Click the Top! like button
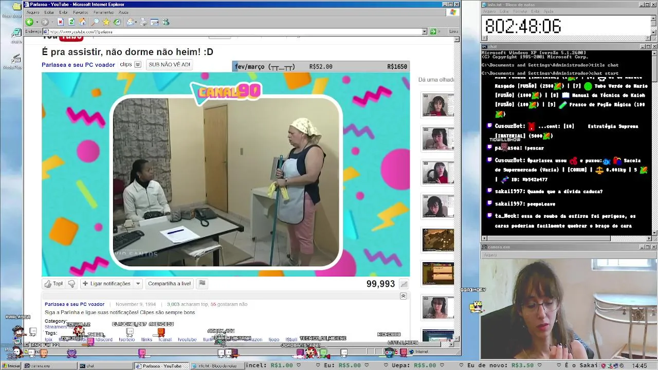658x370 pixels. coord(53,284)
